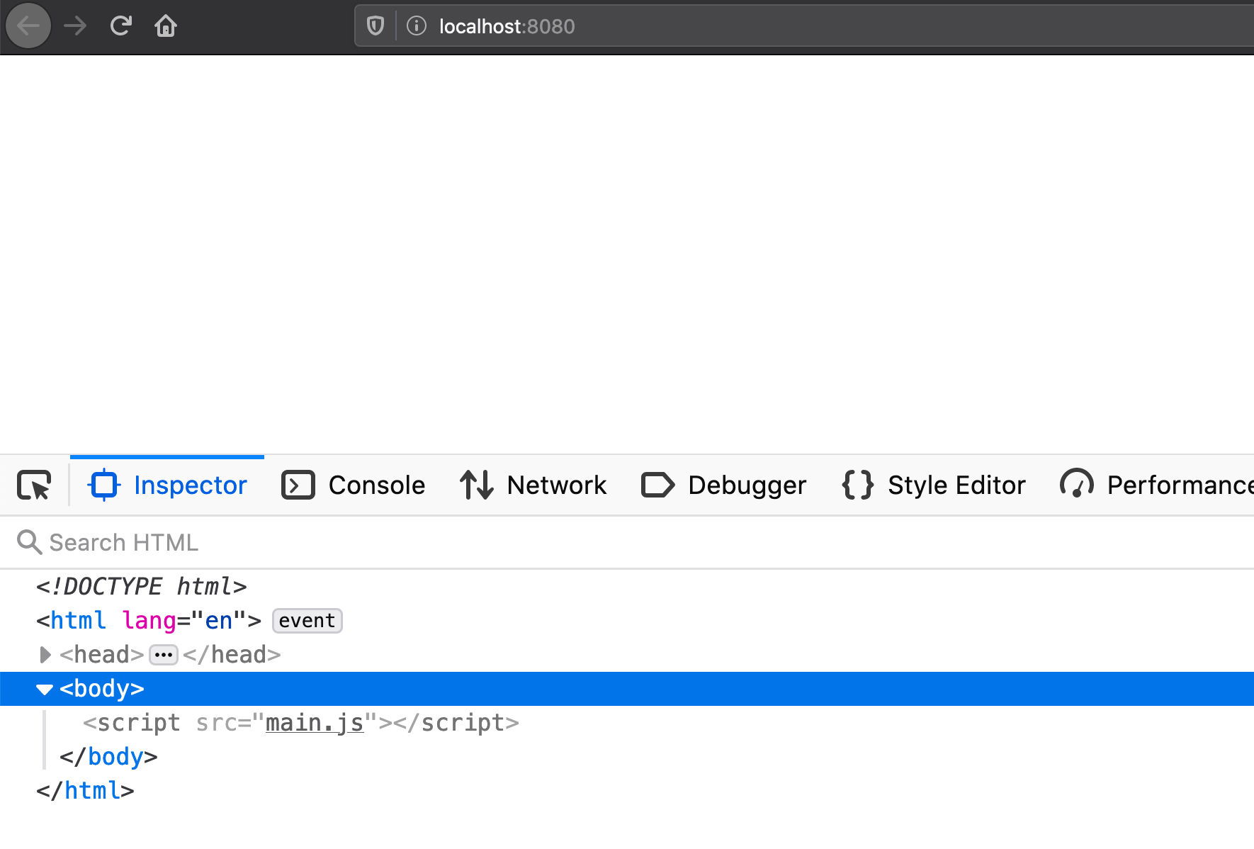
Task: Select the DOCTYPE html node
Action: tap(142, 587)
